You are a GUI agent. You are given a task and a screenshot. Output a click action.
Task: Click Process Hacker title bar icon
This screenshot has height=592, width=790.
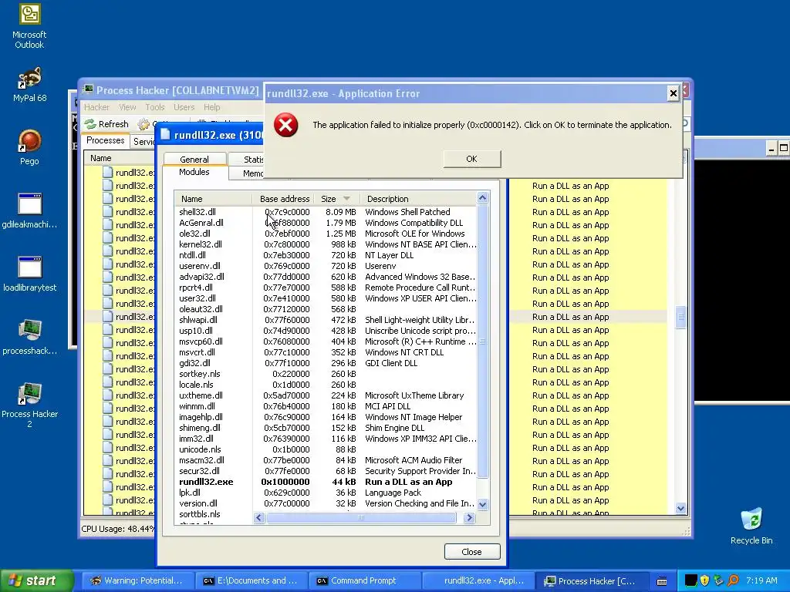(88, 90)
